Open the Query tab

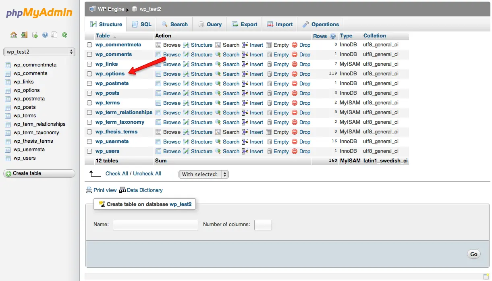[210, 24]
